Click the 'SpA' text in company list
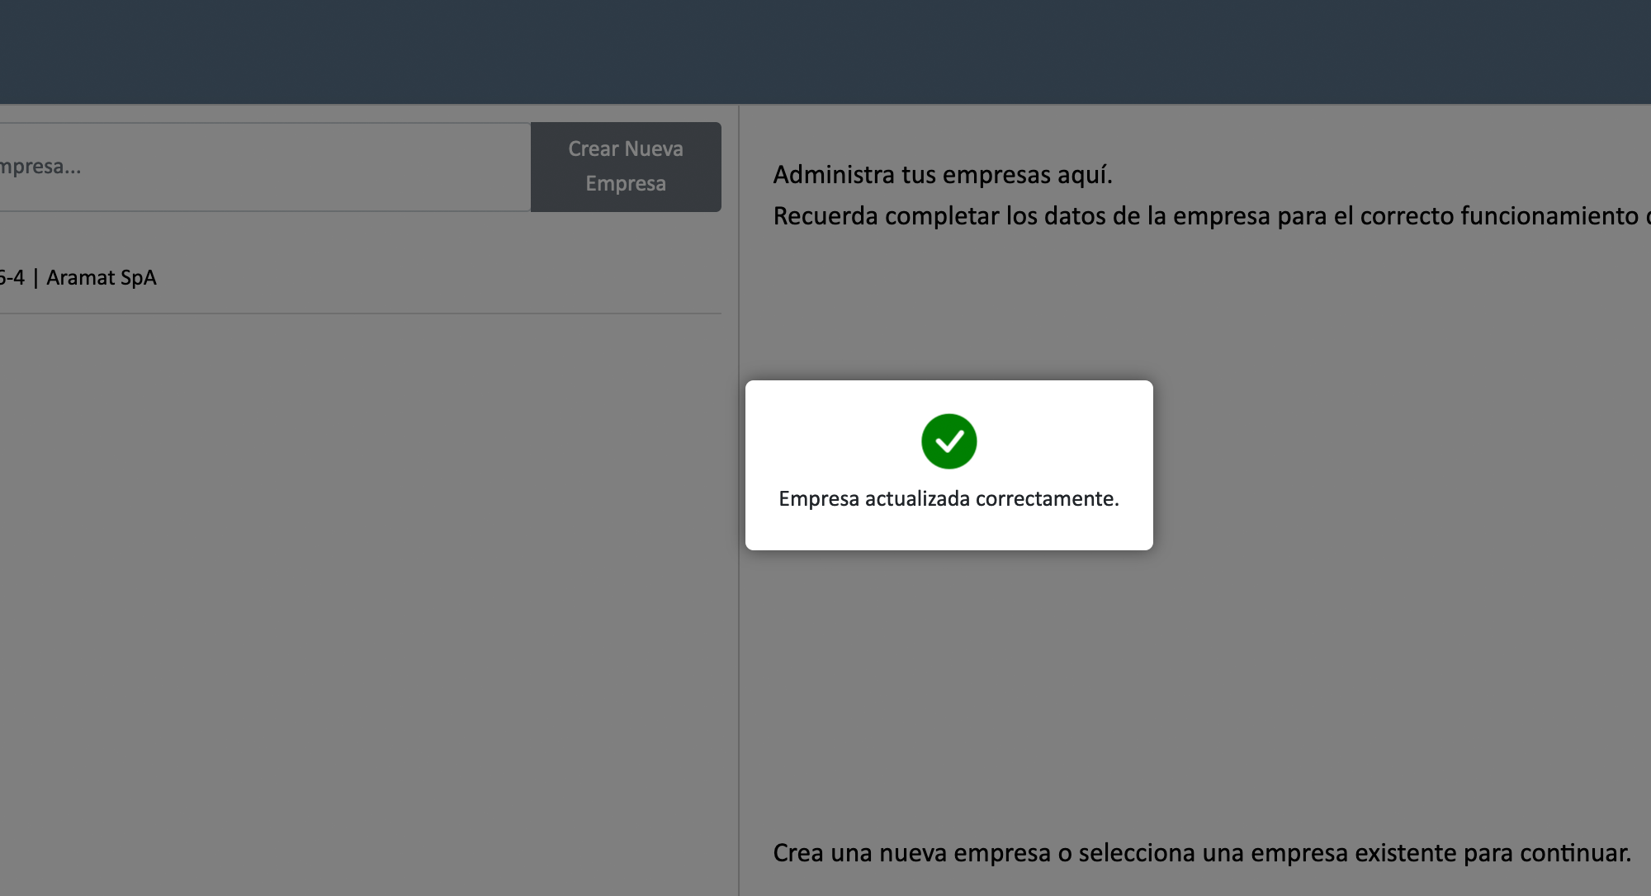The height and width of the screenshot is (896, 1651). (138, 278)
